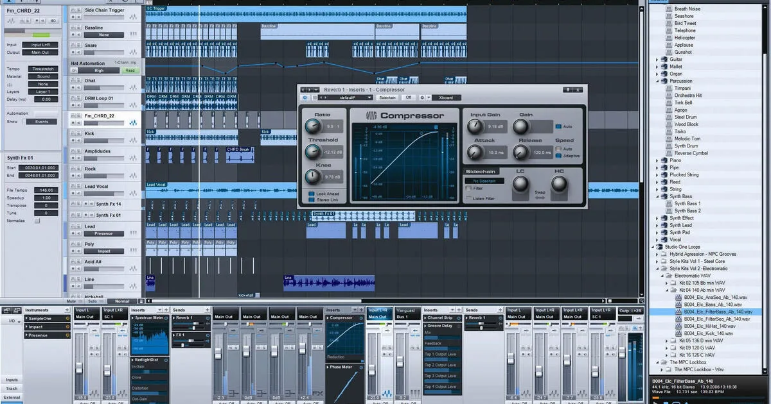Pin the Compressor plugin window

(x=567, y=90)
